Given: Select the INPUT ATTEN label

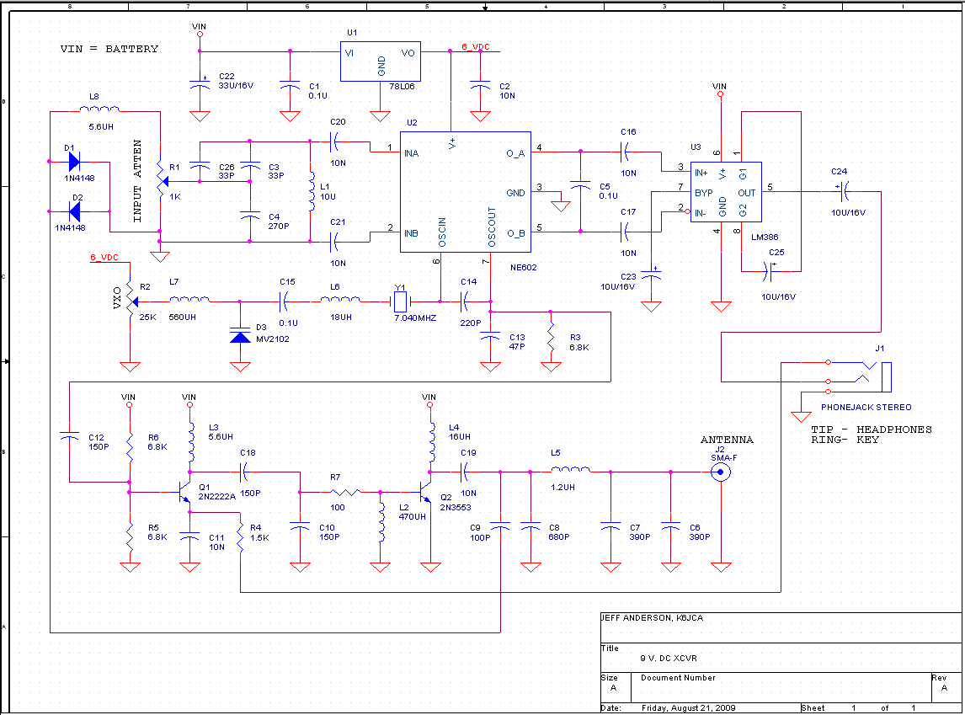Looking at the screenshot, I should click(x=137, y=181).
